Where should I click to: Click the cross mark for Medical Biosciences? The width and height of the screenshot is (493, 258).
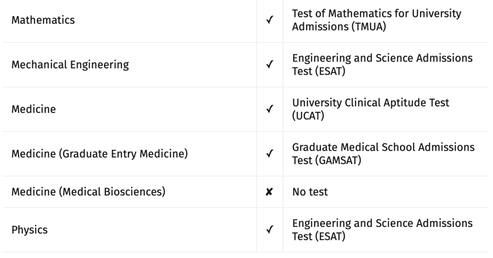[x=269, y=192]
